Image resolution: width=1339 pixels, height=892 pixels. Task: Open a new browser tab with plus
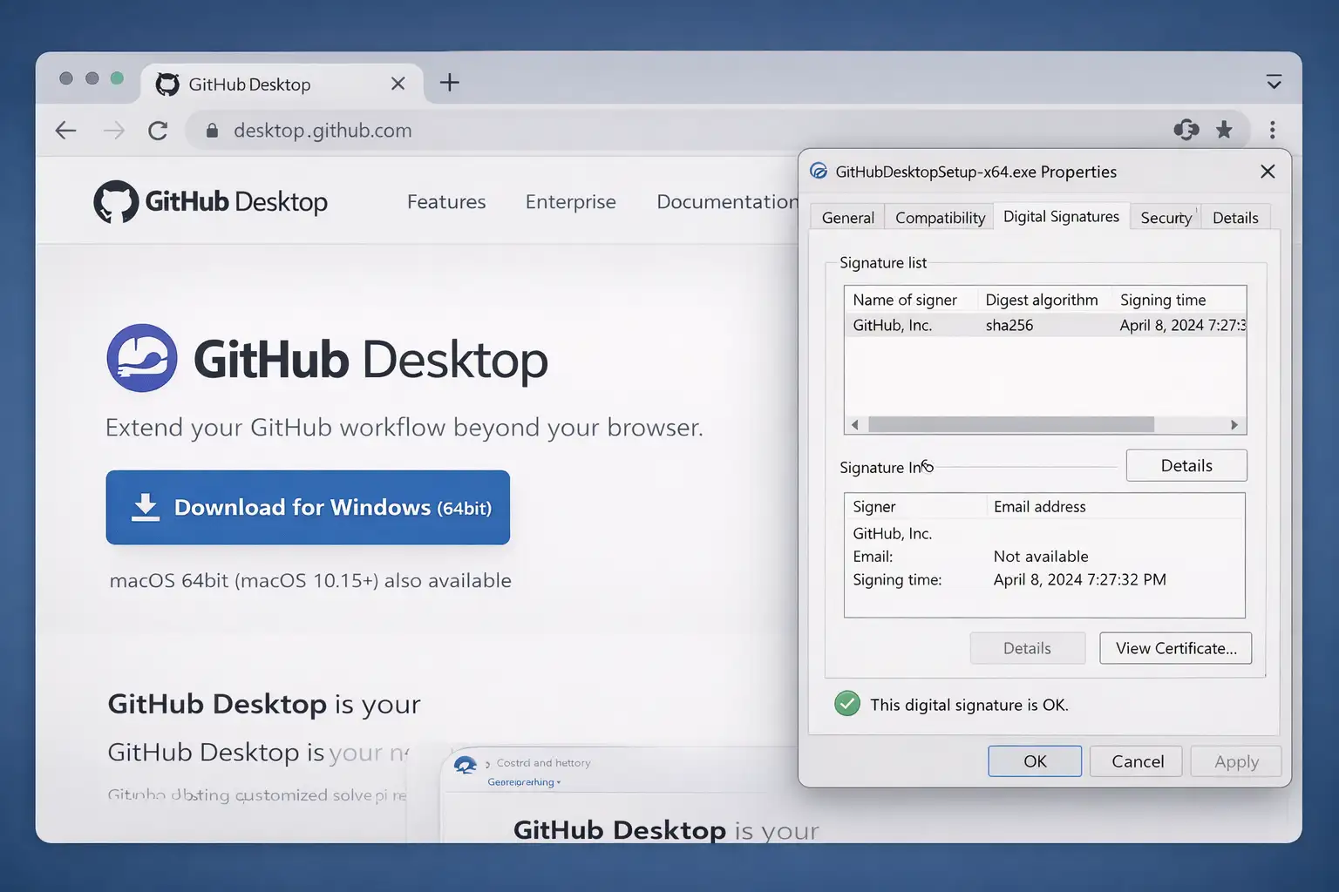coord(450,82)
